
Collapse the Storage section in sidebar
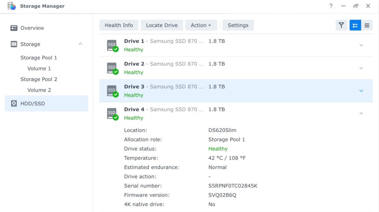(x=81, y=44)
